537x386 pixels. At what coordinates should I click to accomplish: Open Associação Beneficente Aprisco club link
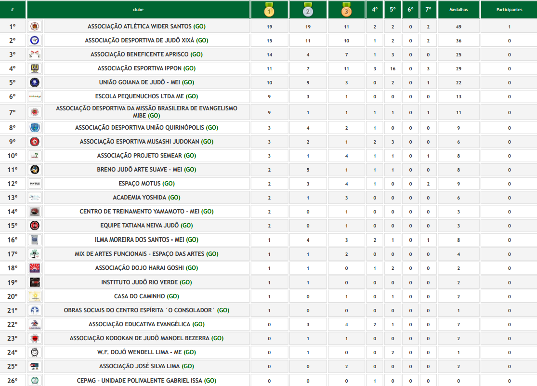[140, 54]
